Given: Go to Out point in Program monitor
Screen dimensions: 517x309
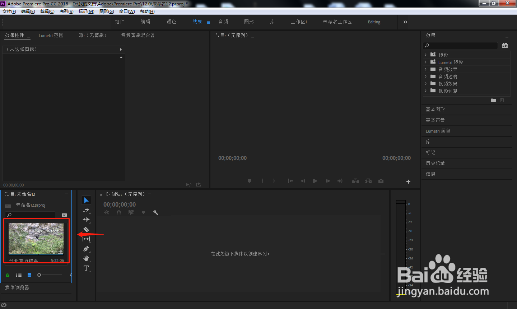Looking at the screenshot, I should [340, 181].
